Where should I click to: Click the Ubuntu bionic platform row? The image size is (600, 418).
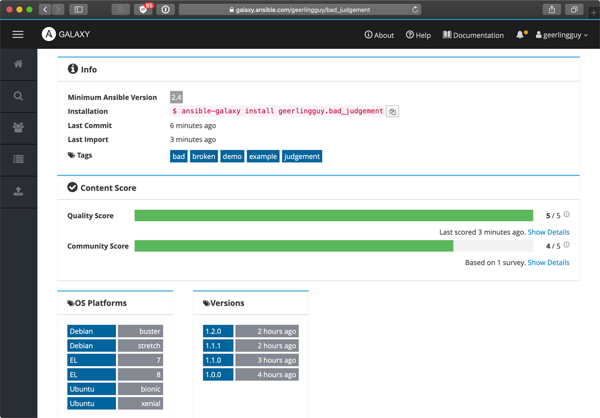coord(115,389)
